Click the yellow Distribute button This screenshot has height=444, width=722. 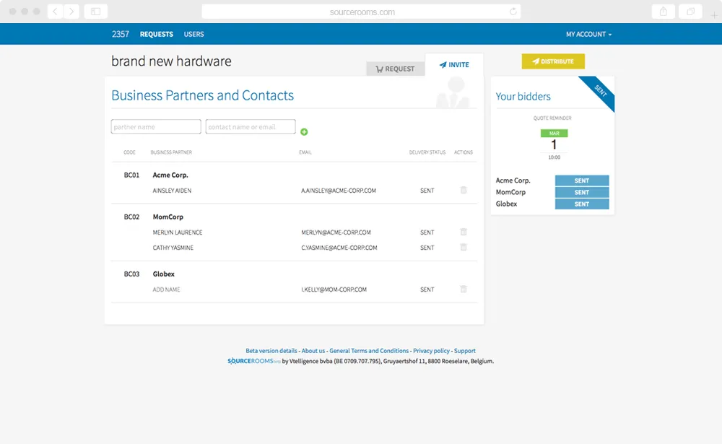pos(553,61)
